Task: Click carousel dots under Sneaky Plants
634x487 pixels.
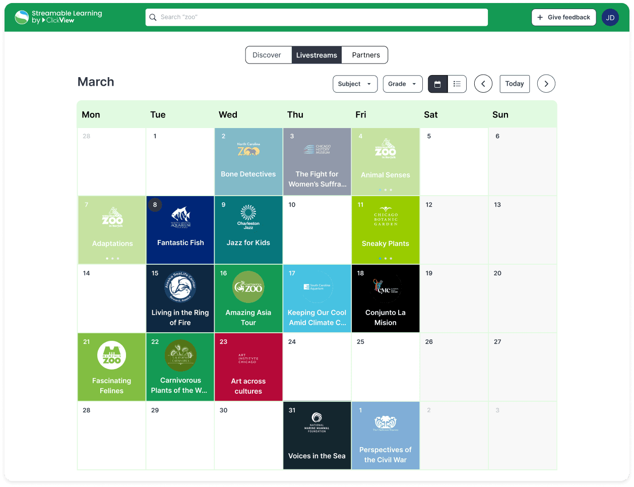Action: [386, 259]
